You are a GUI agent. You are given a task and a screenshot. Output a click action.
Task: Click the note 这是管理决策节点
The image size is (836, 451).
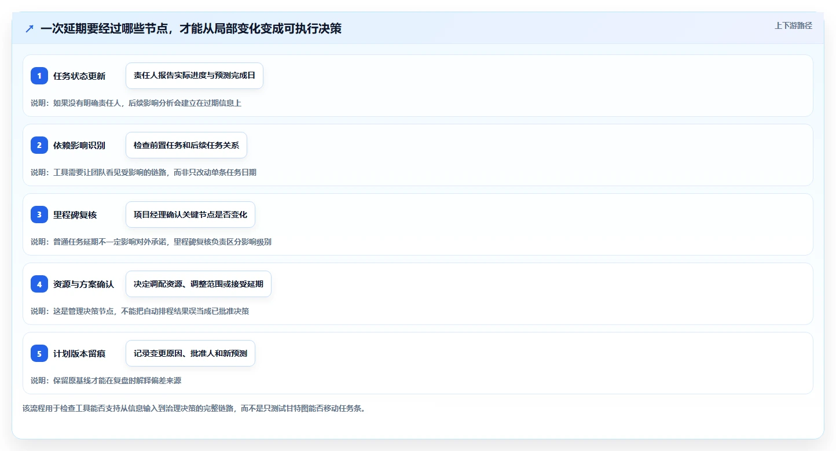(x=140, y=311)
